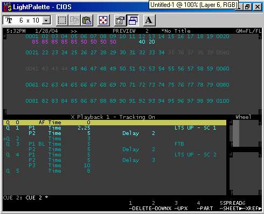Click the GM=FL/FL grandmaster indicator
This screenshot has height=214, width=264.
click(248, 31)
